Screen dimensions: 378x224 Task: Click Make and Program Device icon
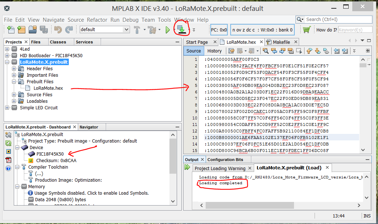click(181, 29)
